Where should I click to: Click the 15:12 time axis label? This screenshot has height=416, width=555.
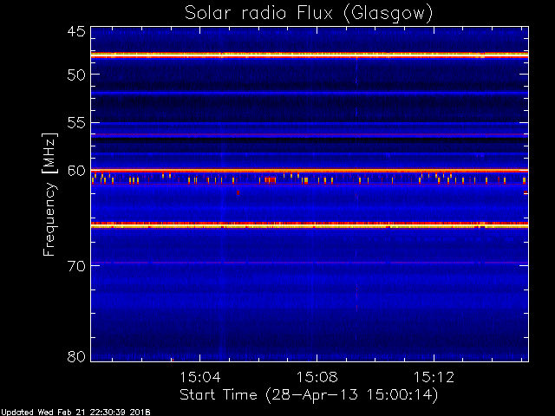click(434, 377)
